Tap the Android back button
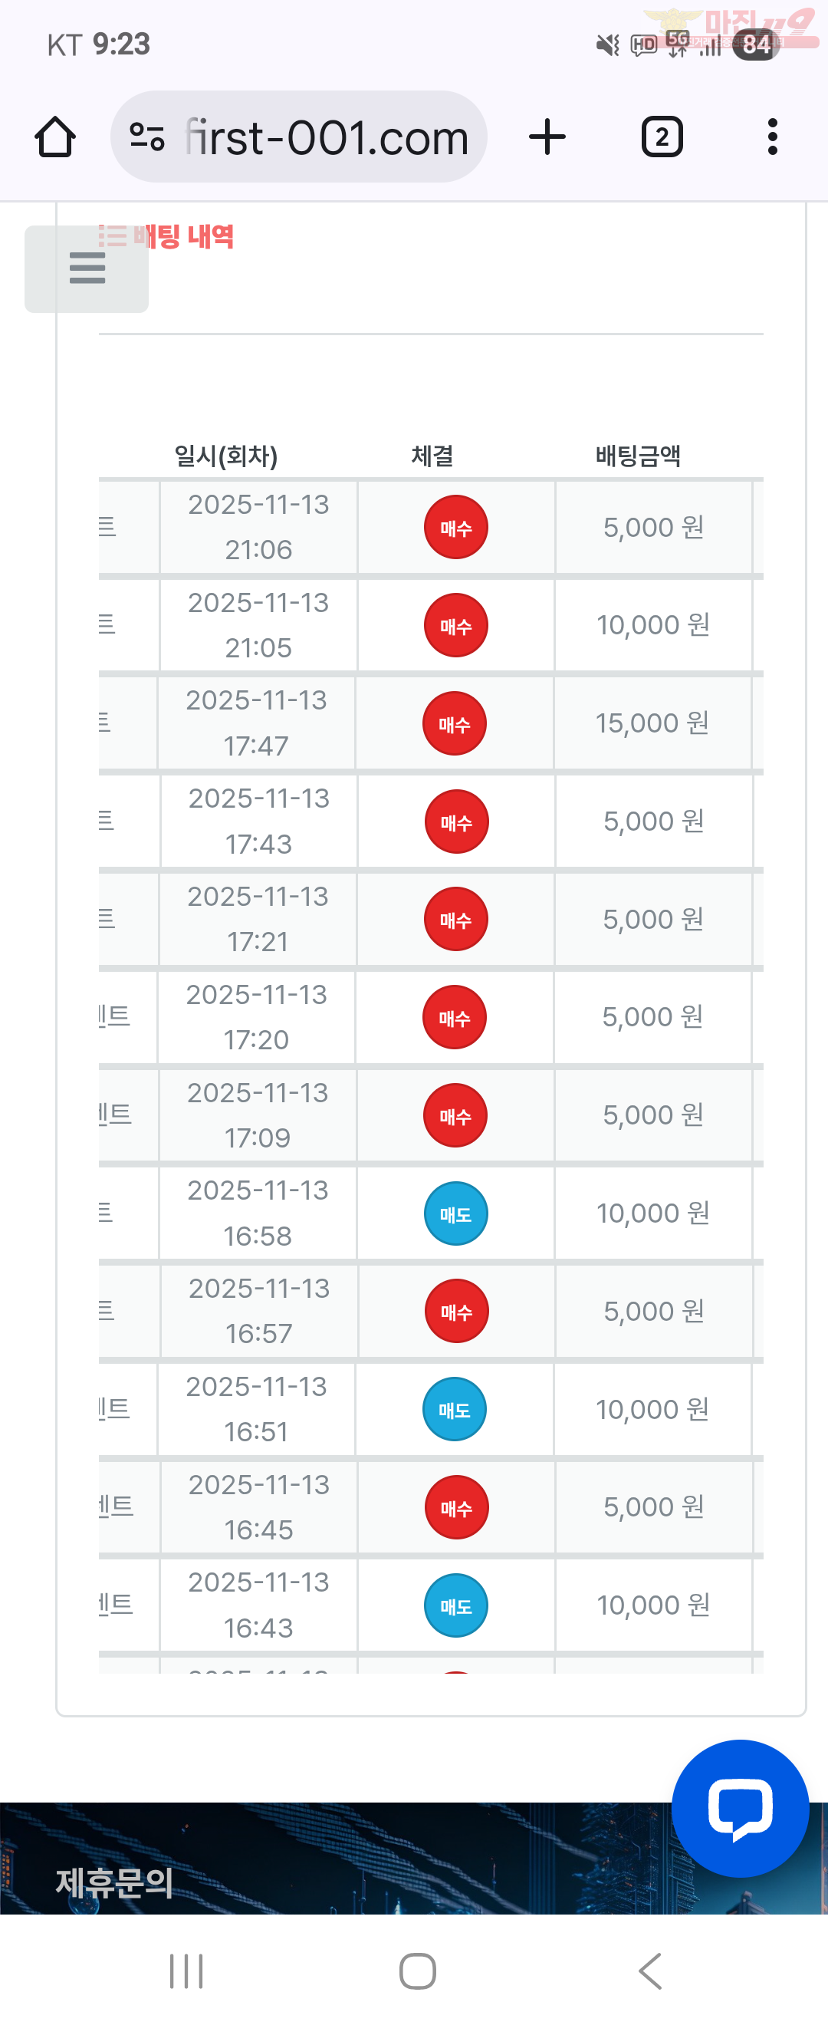Image resolution: width=828 pixels, height=2025 pixels. (649, 1971)
